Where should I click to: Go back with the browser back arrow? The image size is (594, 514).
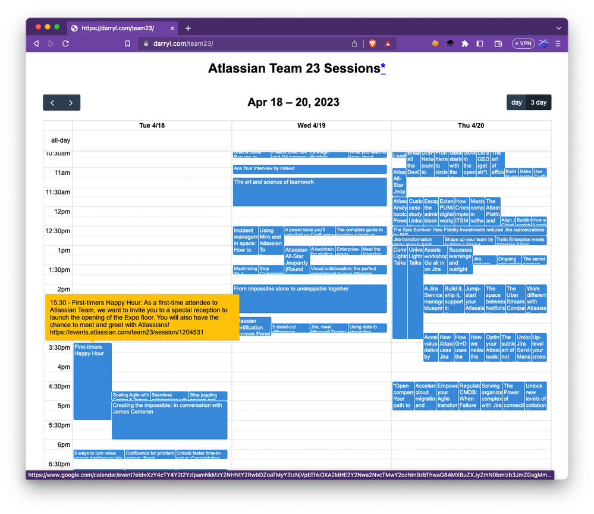coord(36,43)
